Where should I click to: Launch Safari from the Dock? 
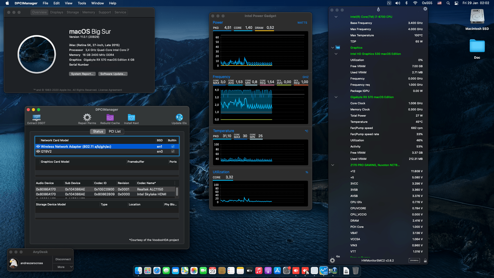[x=157, y=271]
